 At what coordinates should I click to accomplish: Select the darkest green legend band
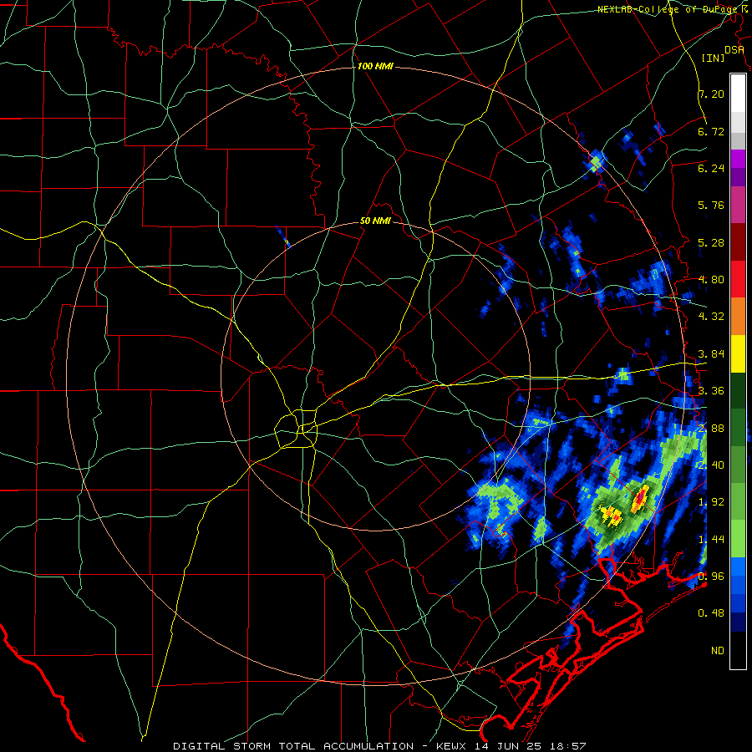[738, 390]
